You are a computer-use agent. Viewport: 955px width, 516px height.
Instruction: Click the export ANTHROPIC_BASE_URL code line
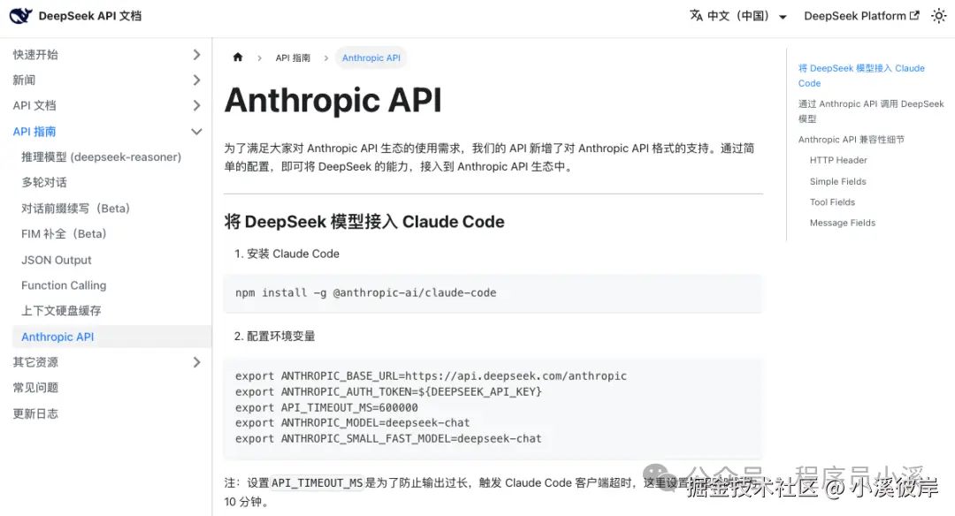431,376
